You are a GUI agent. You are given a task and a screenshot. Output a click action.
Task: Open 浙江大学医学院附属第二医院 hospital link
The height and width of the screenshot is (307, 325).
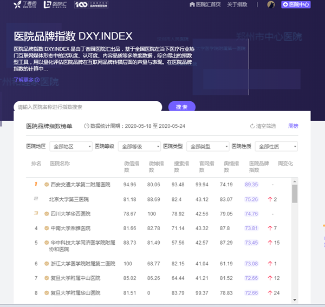tap(83, 264)
